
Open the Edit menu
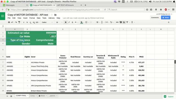14,18
